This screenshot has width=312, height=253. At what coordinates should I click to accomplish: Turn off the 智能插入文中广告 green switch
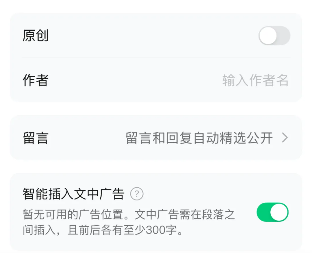click(x=273, y=212)
